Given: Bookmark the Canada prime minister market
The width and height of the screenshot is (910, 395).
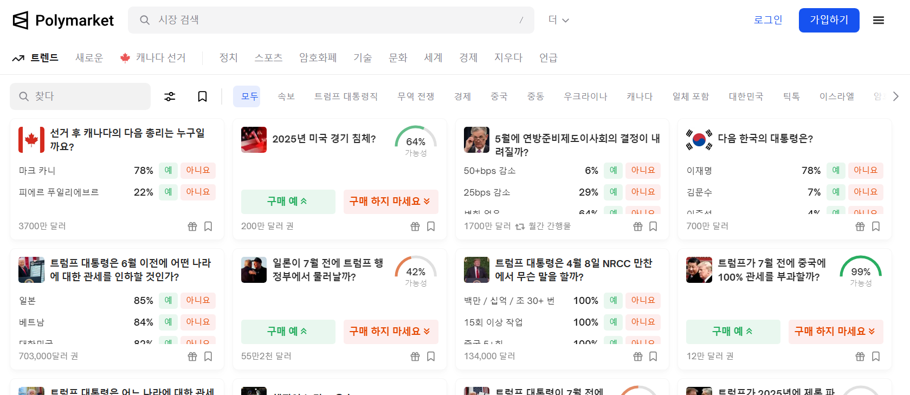Looking at the screenshot, I should click(208, 226).
